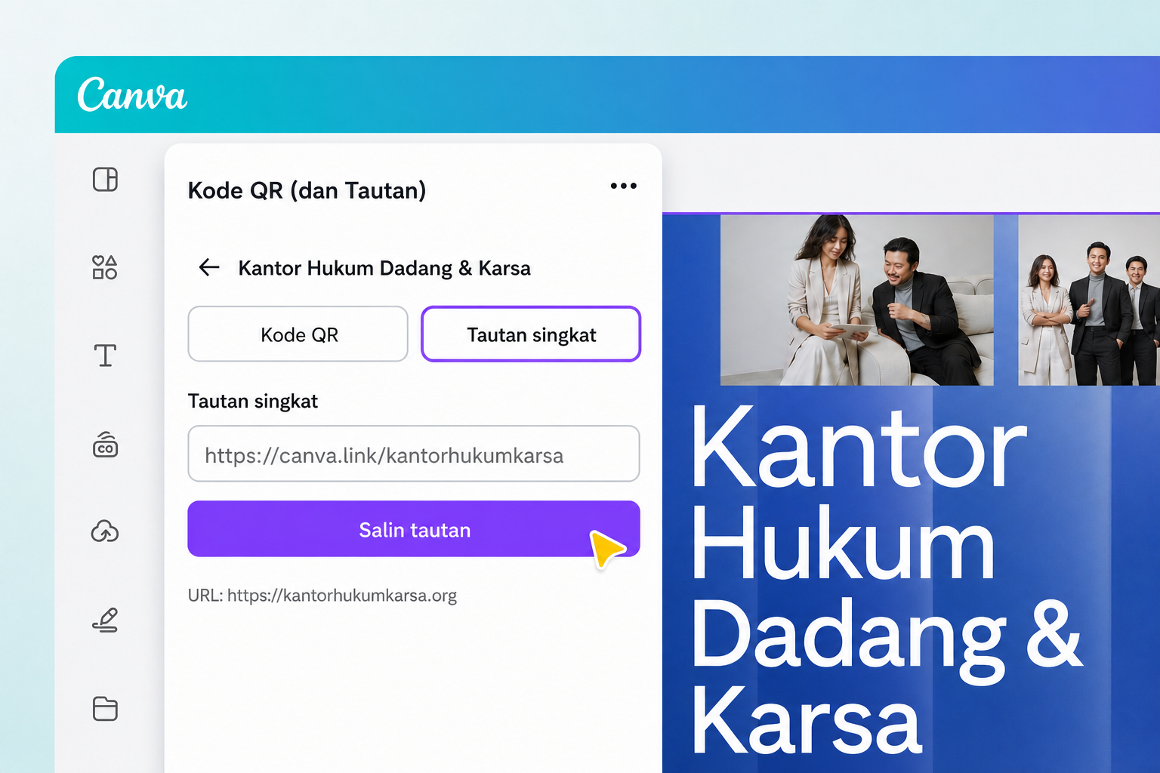Screen dimensions: 1160x773
Task: Select the group photo of three people
Action: click(x=1089, y=300)
